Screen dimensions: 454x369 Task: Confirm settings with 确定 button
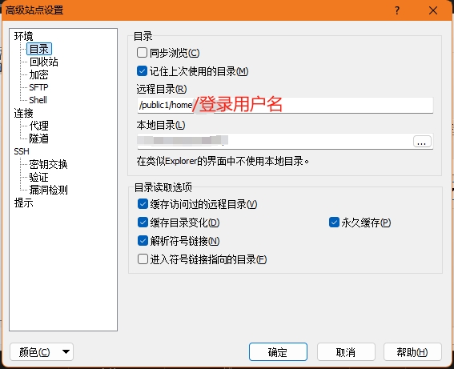click(x=278, y=352)
